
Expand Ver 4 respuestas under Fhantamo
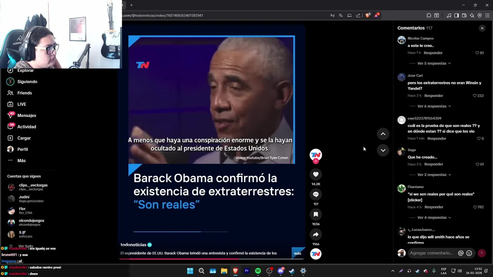click(x=434, y=218)
